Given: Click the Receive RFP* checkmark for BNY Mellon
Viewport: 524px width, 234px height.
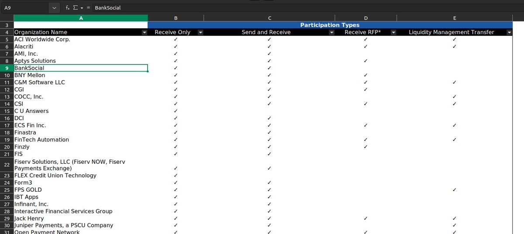Looking at the screenshot, I should (365, 75).
